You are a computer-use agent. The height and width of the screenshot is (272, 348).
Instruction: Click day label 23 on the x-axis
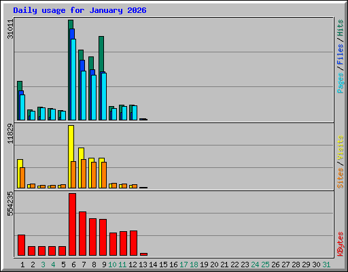click(245, 265)
